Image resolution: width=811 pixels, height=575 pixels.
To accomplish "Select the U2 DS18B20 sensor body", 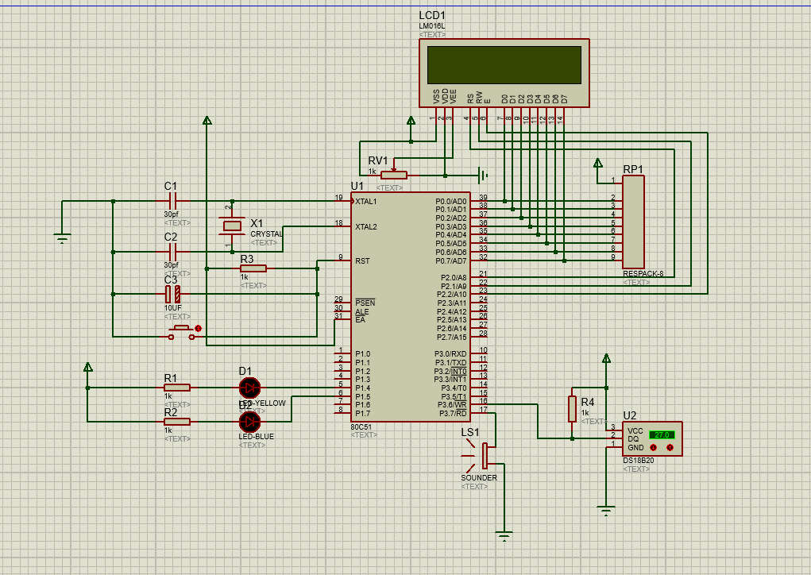I will coord(652,439).
